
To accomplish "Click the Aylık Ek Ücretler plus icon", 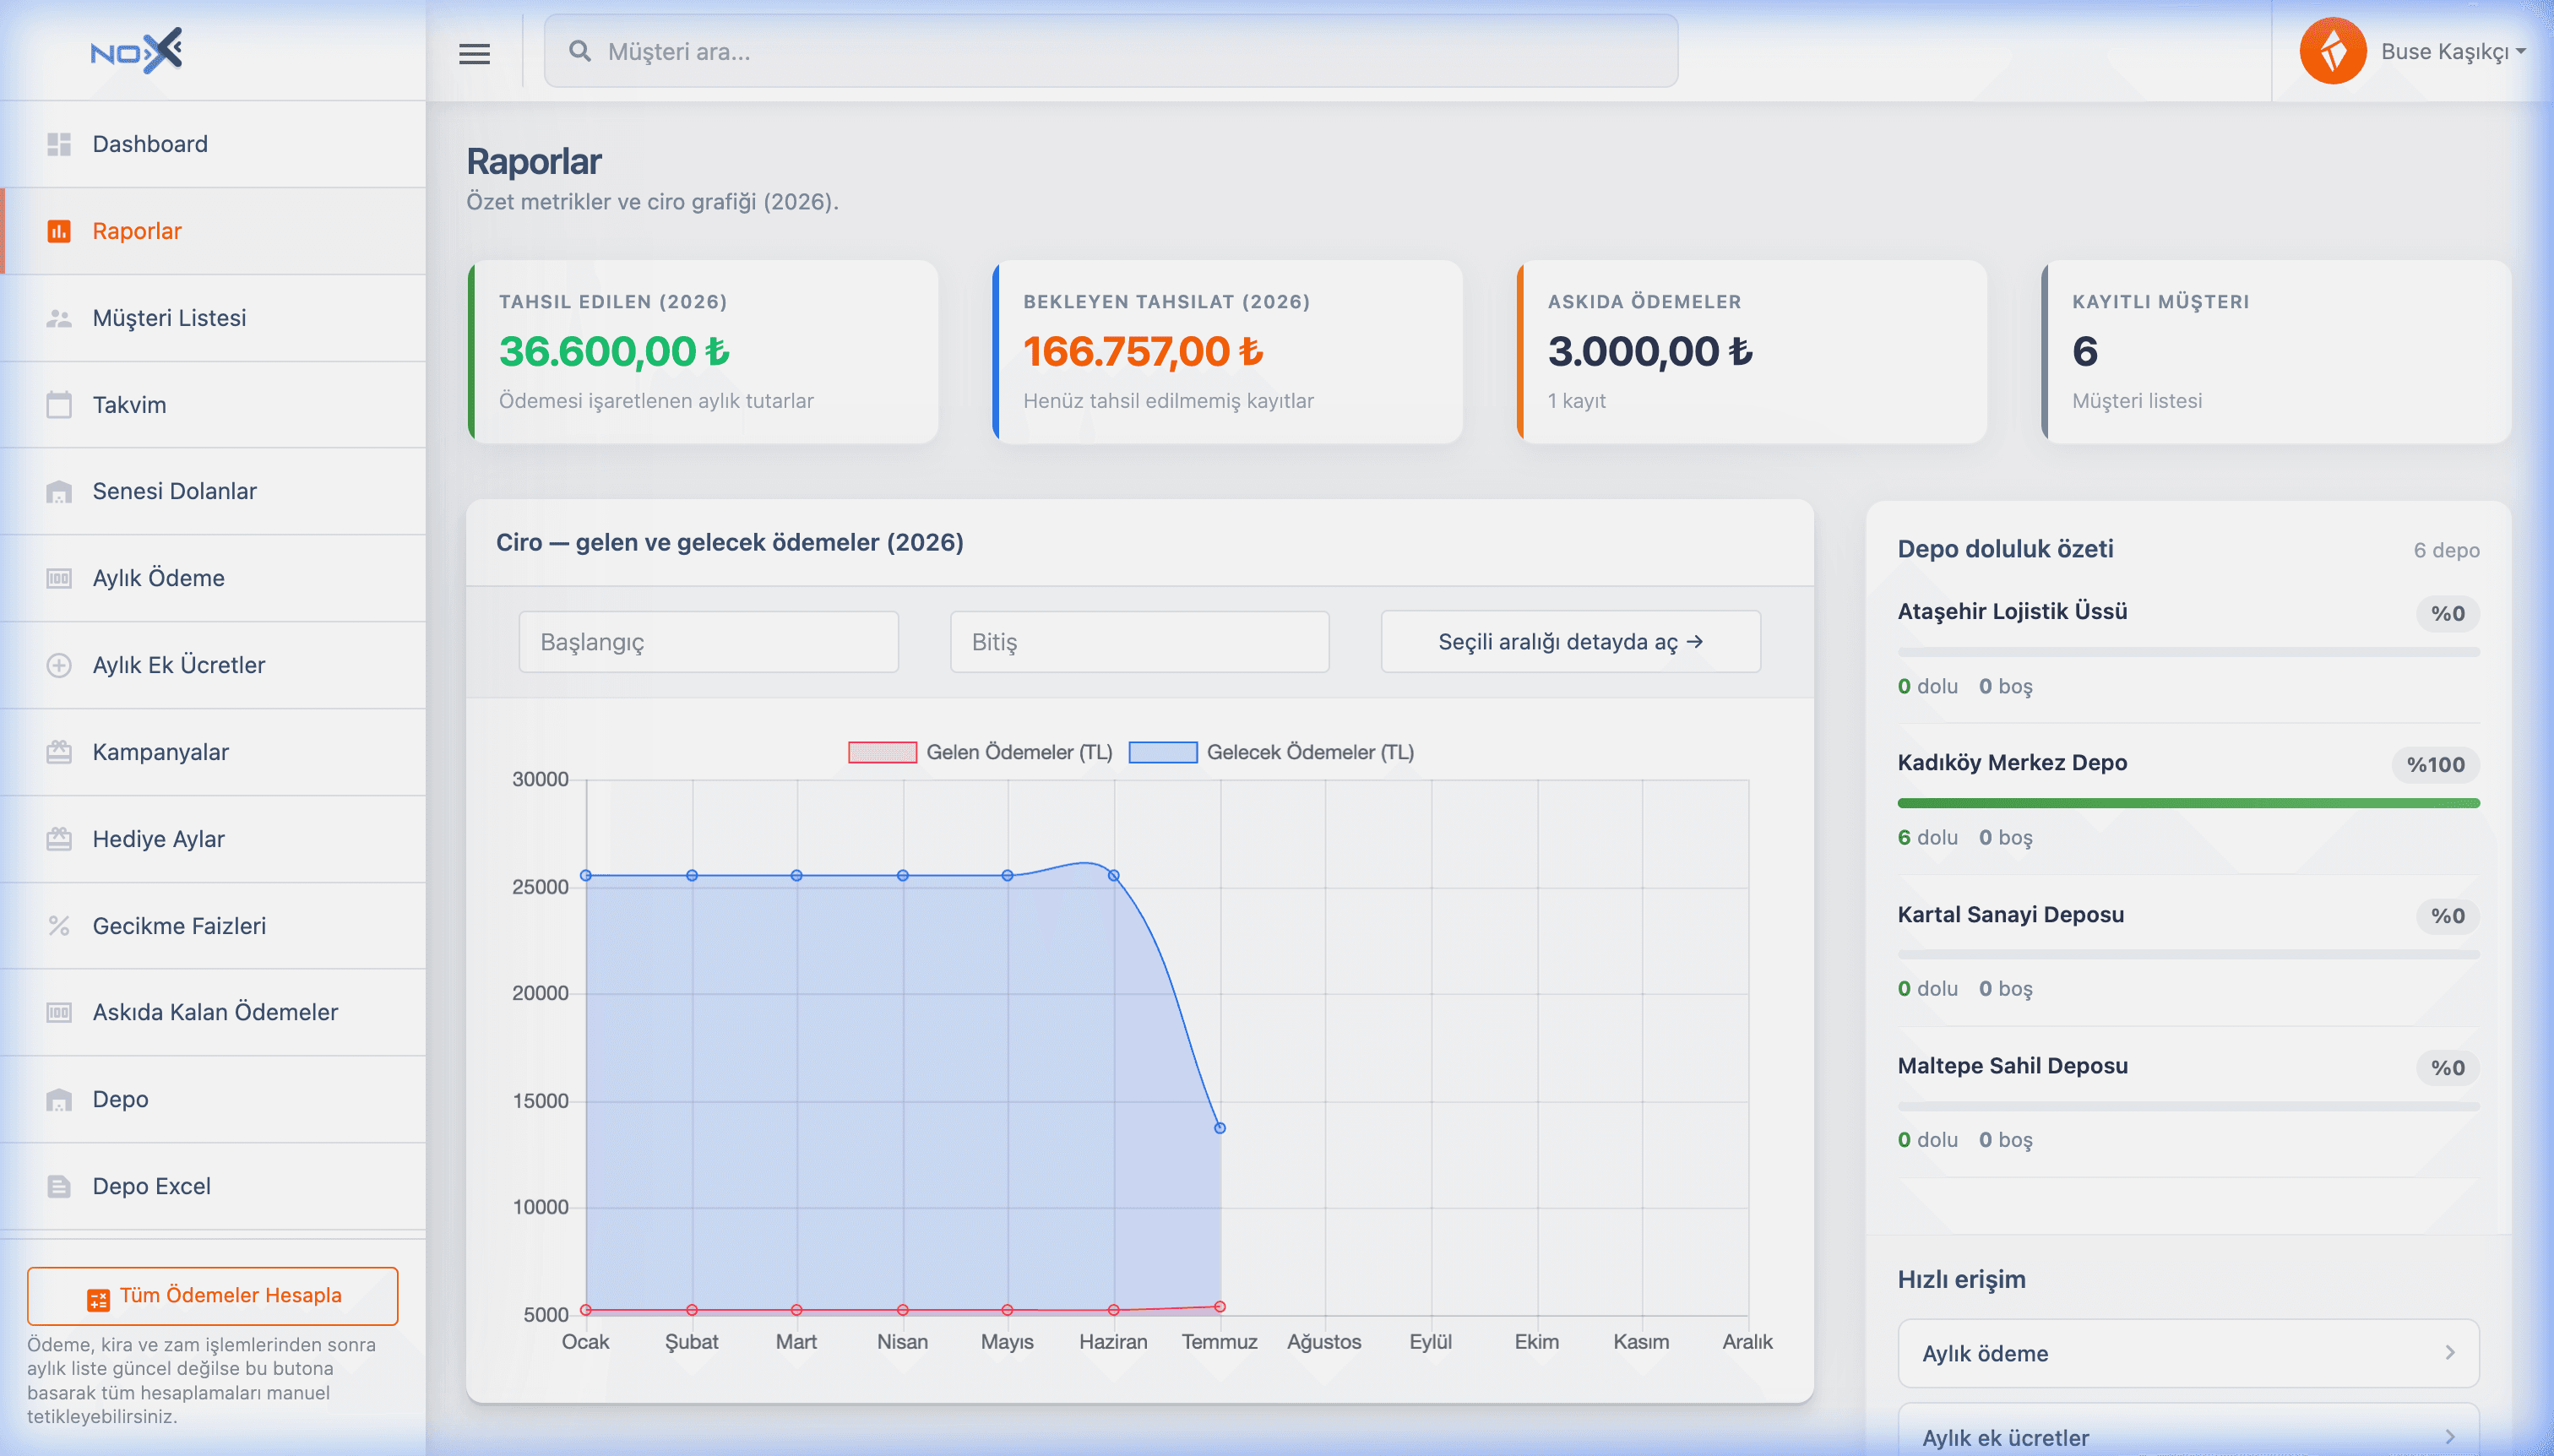I will pos(59,665).
